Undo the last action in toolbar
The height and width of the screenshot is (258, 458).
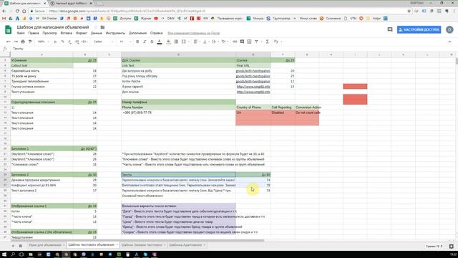8,42
